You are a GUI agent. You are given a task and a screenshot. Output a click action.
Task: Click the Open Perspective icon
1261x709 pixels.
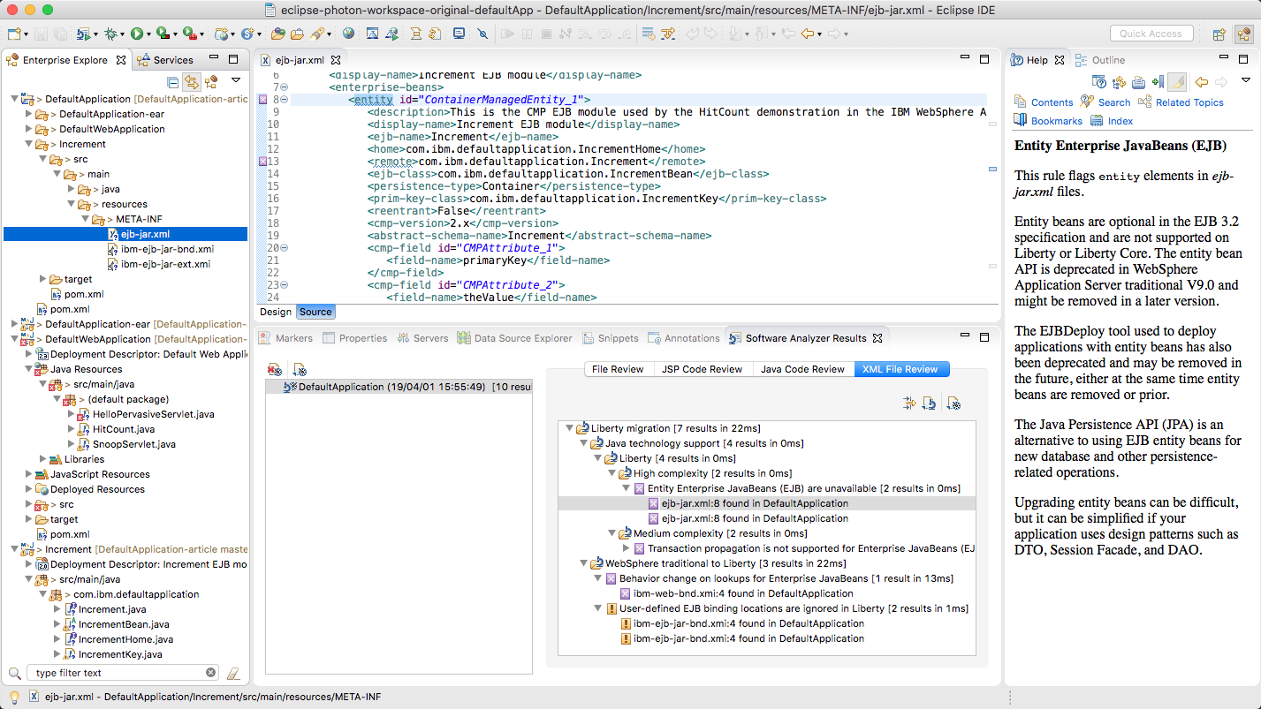(x=1219, y=34)
